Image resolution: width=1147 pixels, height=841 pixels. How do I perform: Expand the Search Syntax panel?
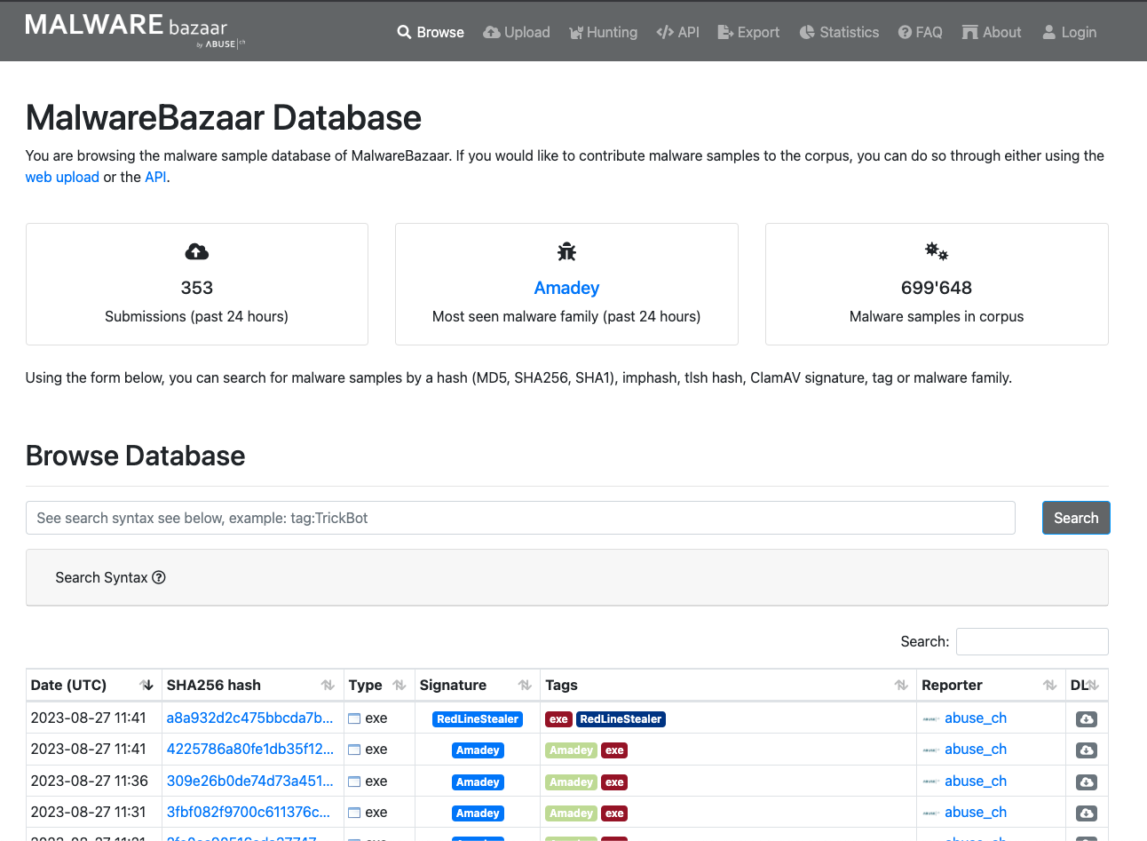click(x=101, y=577)
